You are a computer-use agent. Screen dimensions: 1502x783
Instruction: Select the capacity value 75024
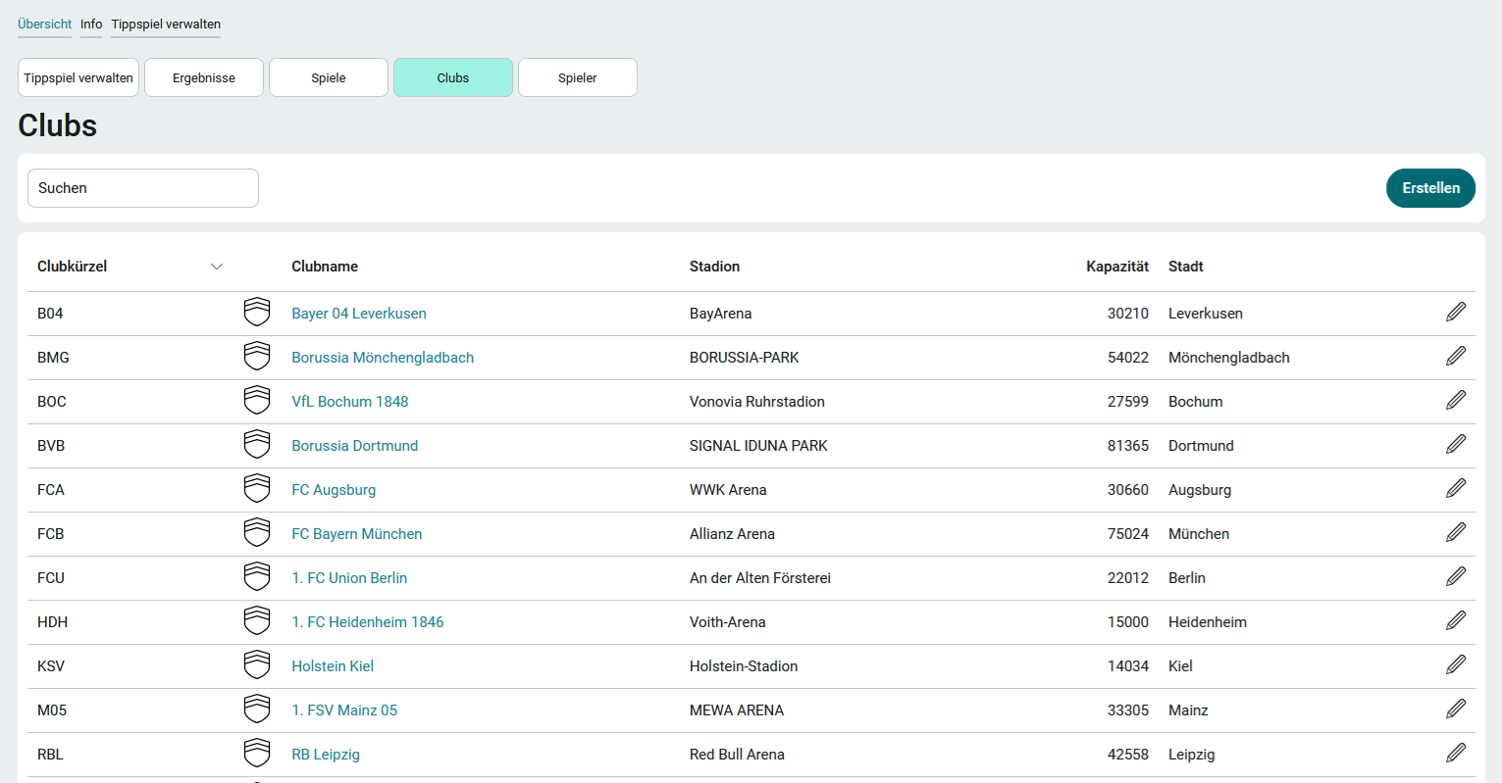coord(1128,534)
